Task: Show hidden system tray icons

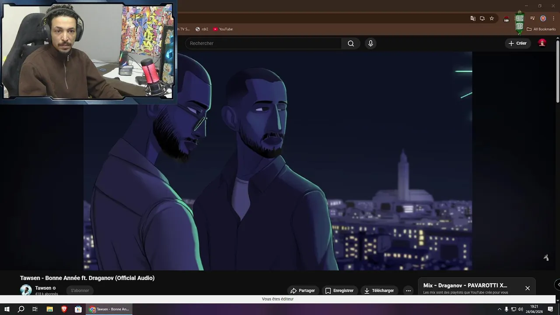Action: tap(500, 309)
